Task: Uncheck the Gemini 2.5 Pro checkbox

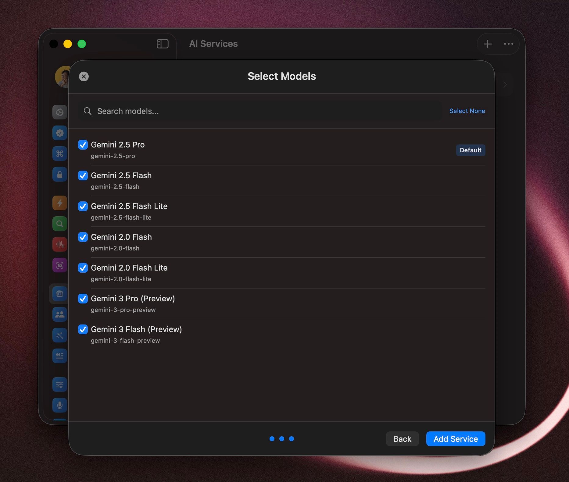Action: [83, 145]
